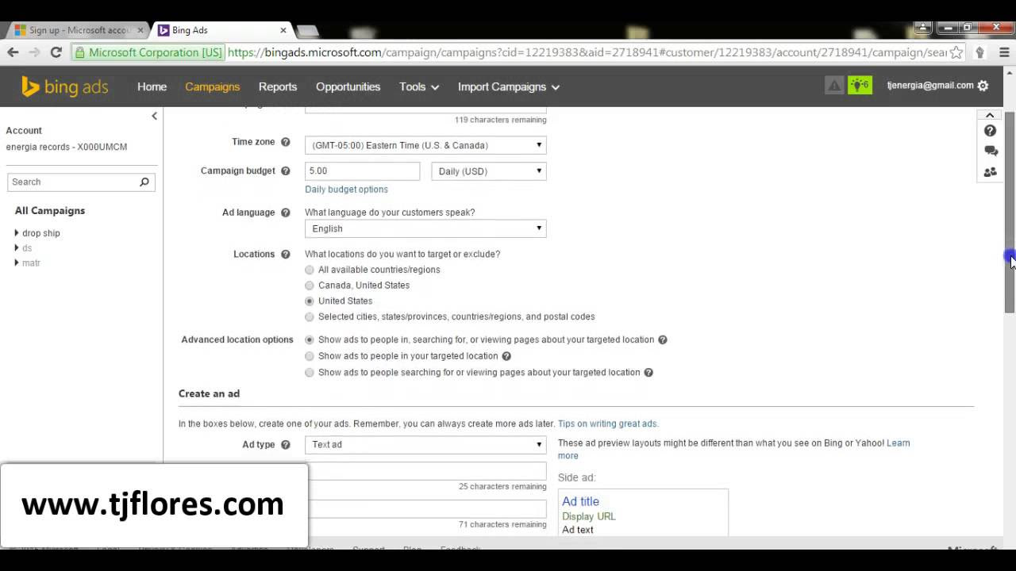The width and height of the screenshot is (1016, 571).
Task: Show help beside 'searching for or viewing pages' option
Action: (x=648, y=373)
